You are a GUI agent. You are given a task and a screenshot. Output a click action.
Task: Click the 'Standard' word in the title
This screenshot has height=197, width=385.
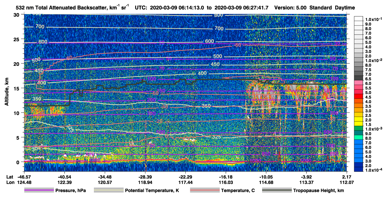coord(320,7)
